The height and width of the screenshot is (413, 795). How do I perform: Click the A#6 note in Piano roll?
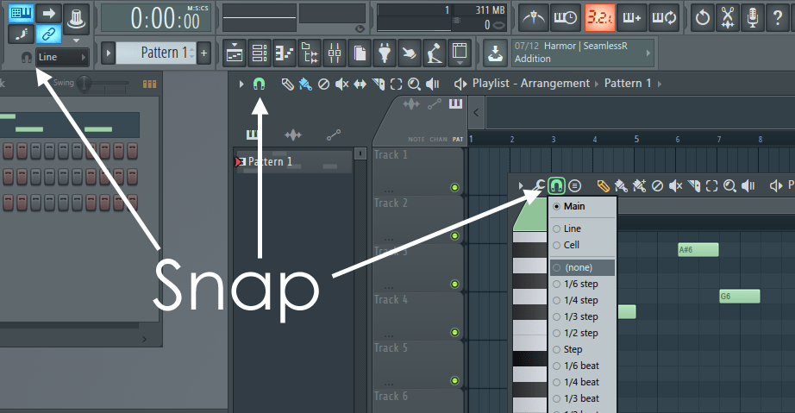[x=698, y=250]
